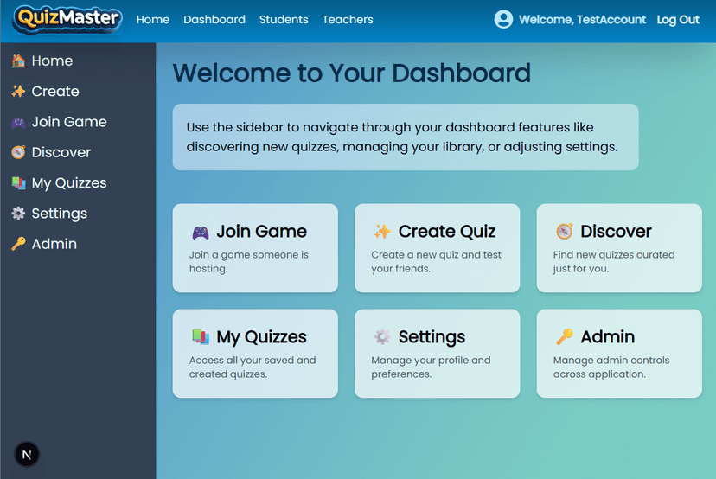The height and width of the screenshot is (479, 716).
Task: Click "Access all your saved and created quizzes."
Action: point(253,367)
